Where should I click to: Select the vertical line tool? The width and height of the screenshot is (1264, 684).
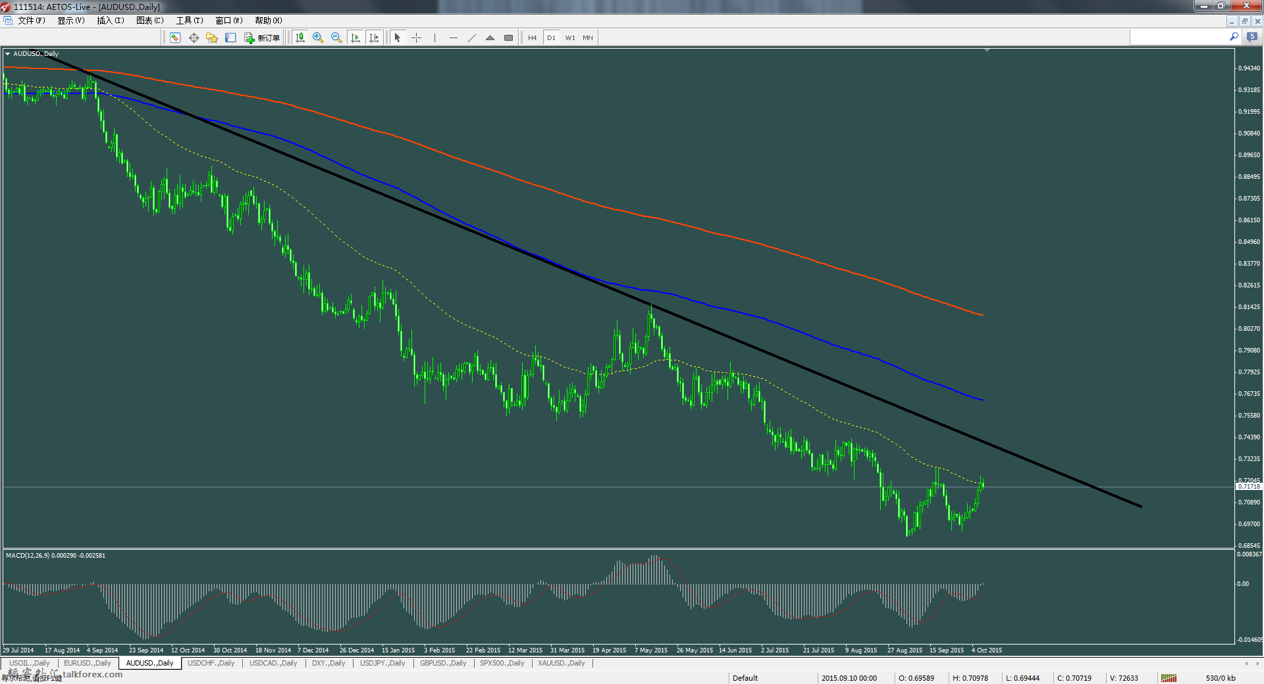[x=434, y=37]
